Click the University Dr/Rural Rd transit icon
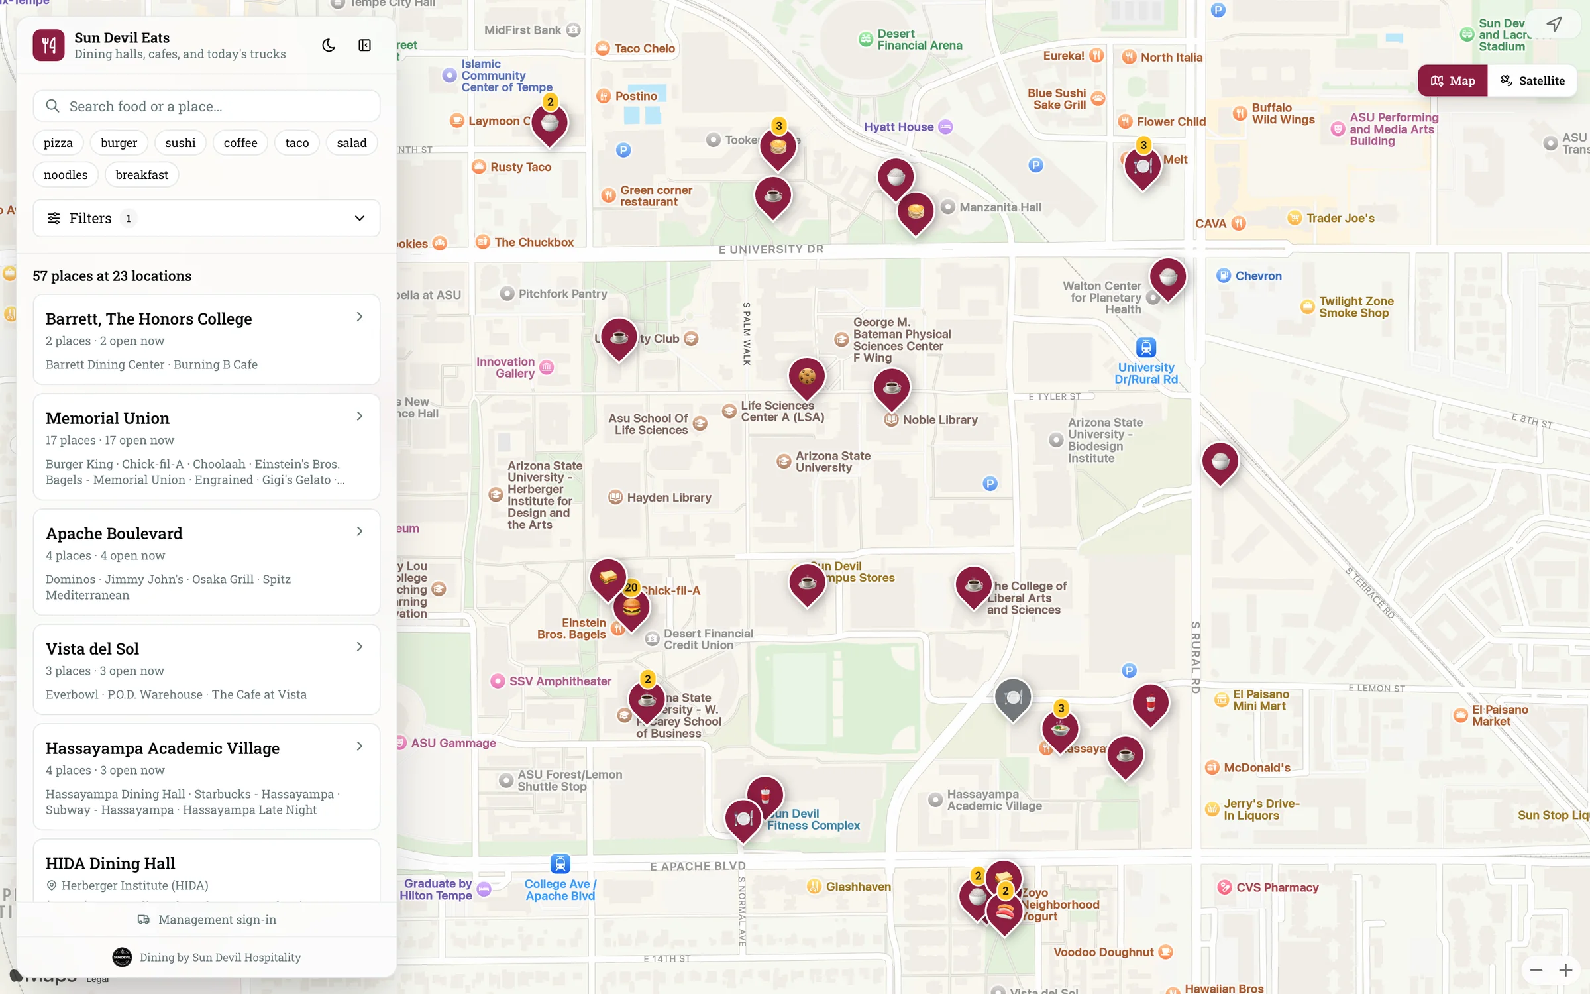The height and width of the screenshot is (994, 1590). (x=1146, y=347)
